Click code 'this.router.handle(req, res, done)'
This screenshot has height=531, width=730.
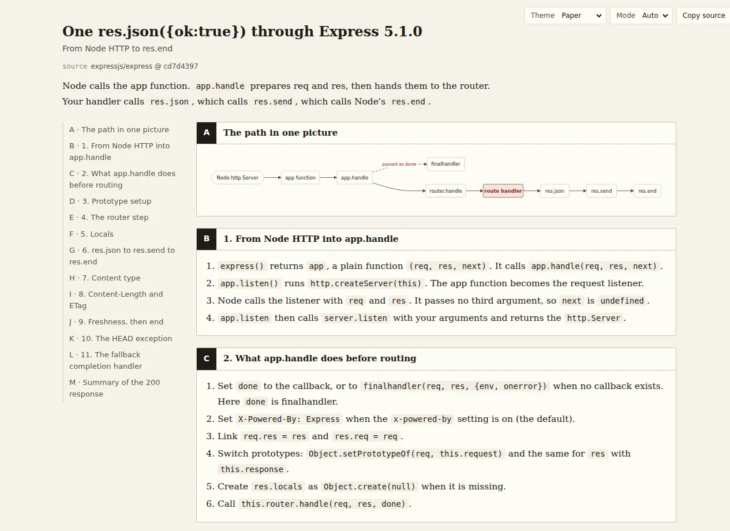(x=323, y=504)
